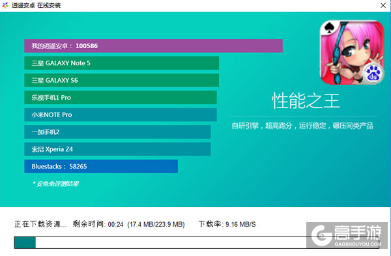Screen dimensions: 391x256
Task: Click the 安兔兔评测结果 footnote
Action: [55, 184]
